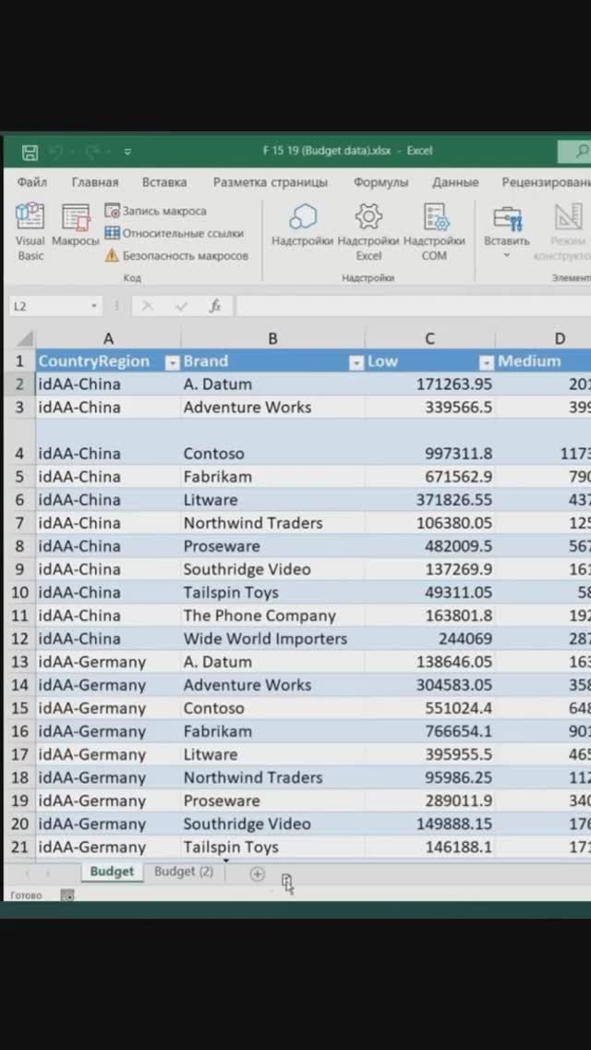Open the Формулы tab

pos(380,182)
